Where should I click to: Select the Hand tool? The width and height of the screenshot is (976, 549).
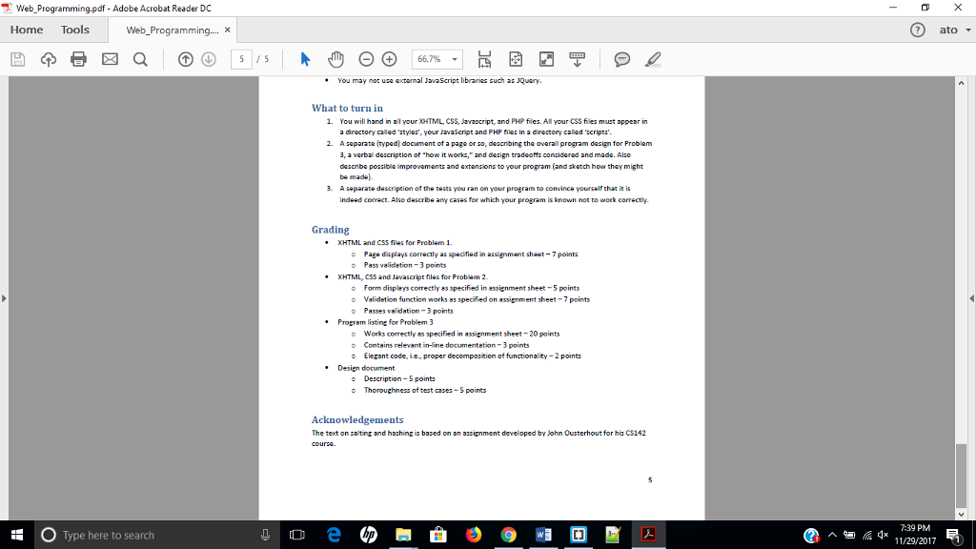[335, 58]
